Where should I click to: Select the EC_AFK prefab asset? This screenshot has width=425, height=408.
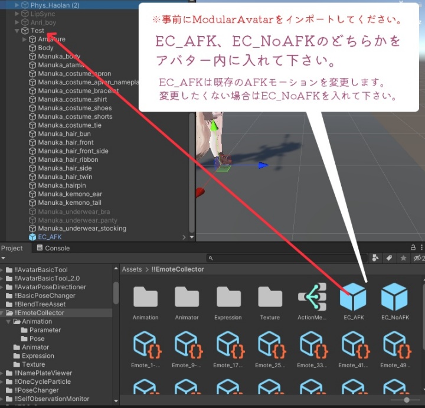(353, 297)
